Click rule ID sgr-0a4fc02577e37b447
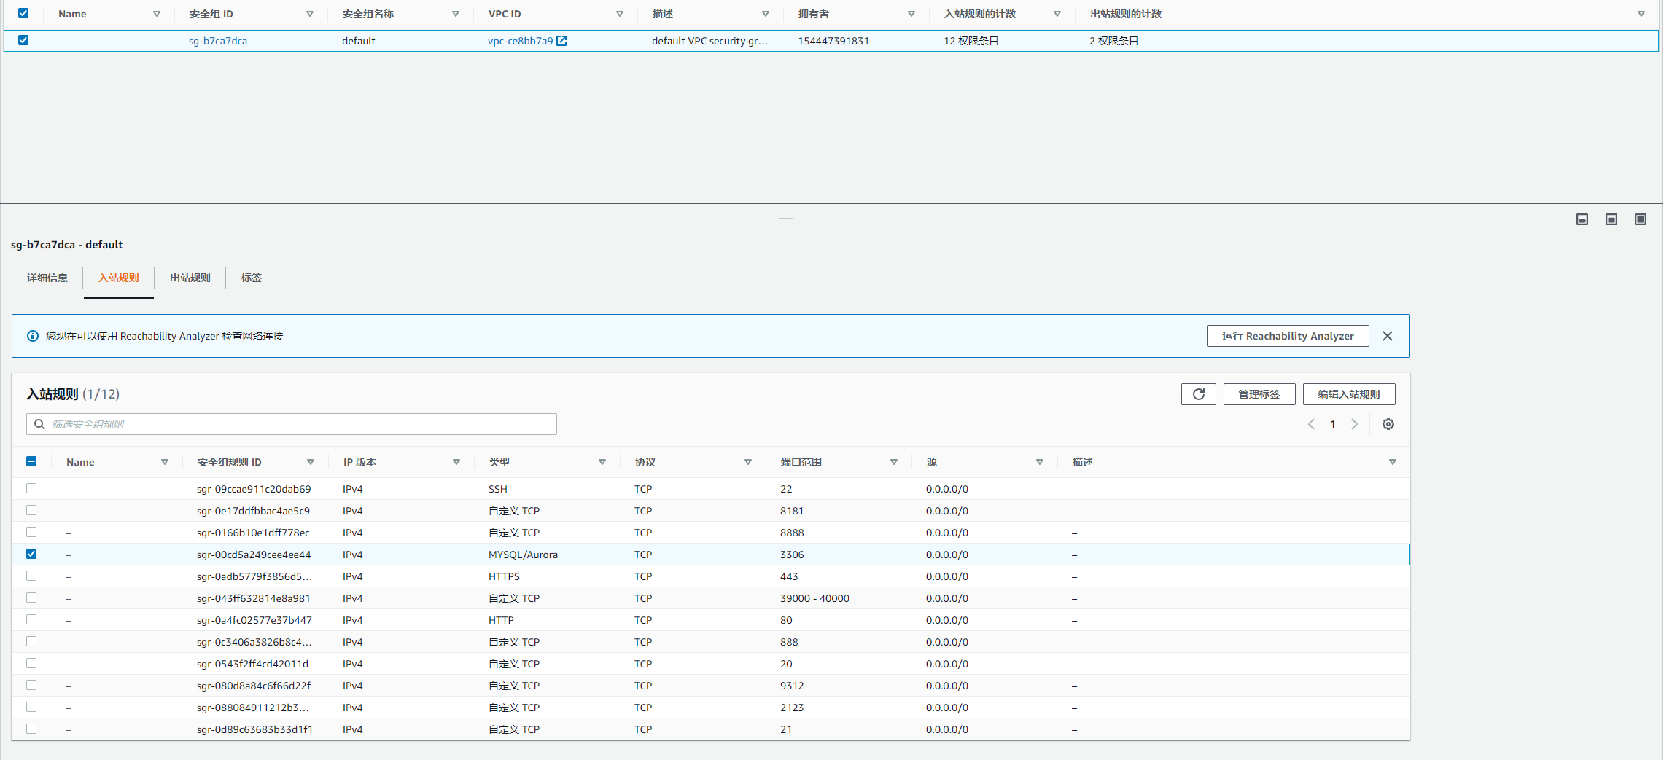 pyautogui.click(x=254, y=620)
